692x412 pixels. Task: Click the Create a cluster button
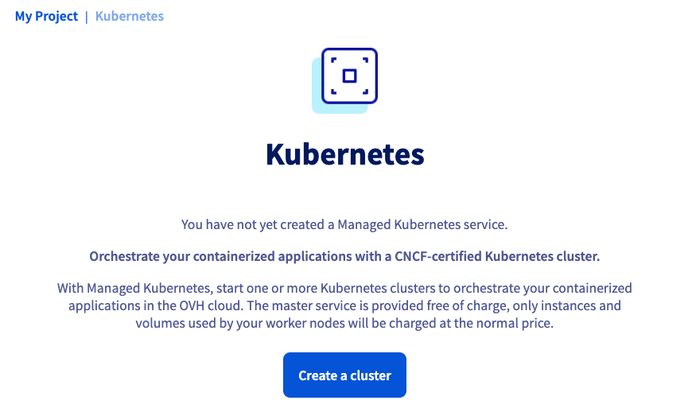point(344,375)
